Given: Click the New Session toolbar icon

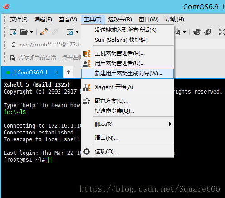Looking at the screenshot, I should pos(13,32).
